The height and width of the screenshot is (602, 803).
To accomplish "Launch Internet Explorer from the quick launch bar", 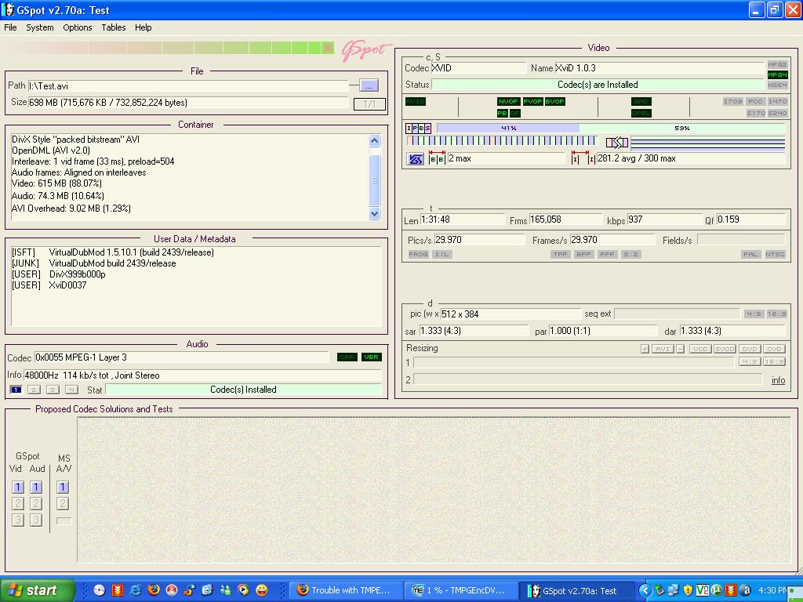I will pyautogui.click(x=135, y=590).
